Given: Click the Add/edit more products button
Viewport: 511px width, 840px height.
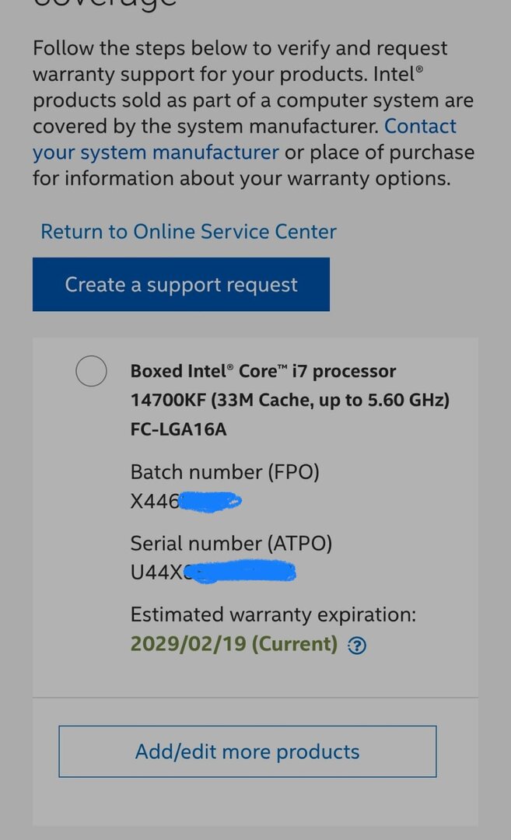Looking at the screenshot, I should 247,751.
